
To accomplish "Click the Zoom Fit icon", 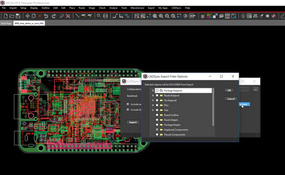I will pyautogui.click(x=155, y=16).
